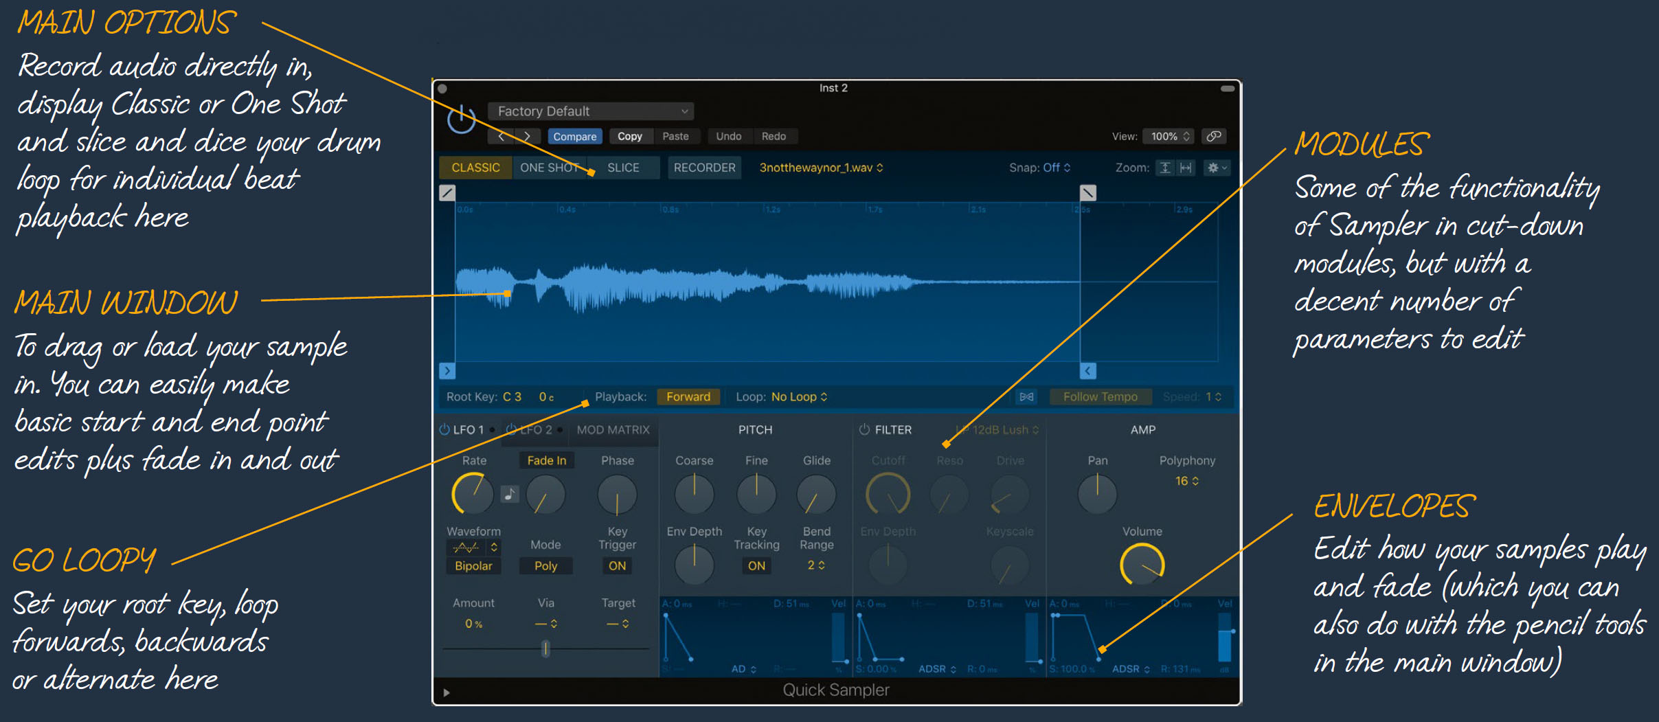The height and width of the screenshot is (722, 1659).
Task: Click the Glide knob
Action: tap(817, 494)
